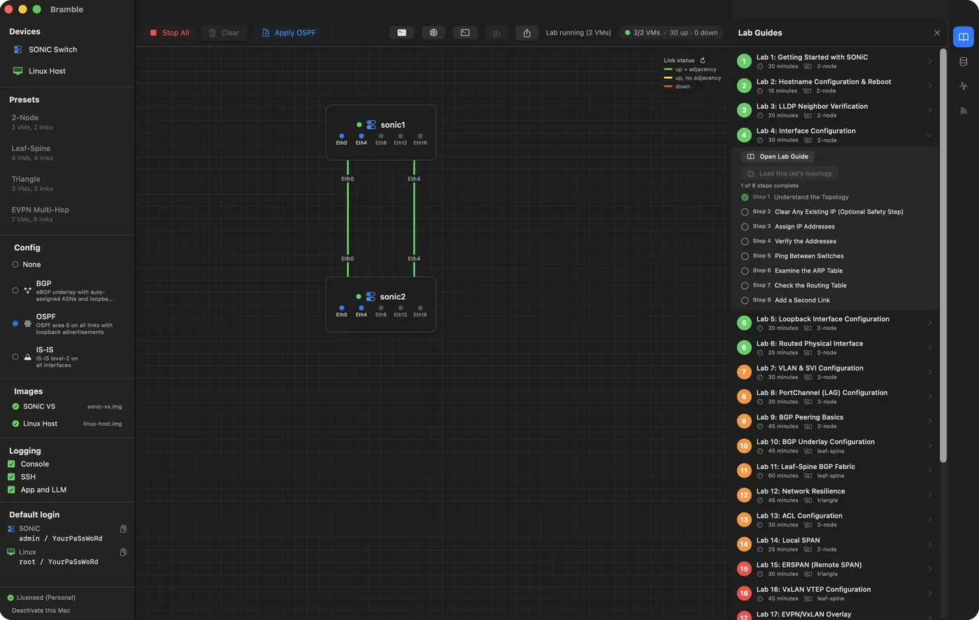Click the Lab Guides panel scrollbar

[943, 255]
